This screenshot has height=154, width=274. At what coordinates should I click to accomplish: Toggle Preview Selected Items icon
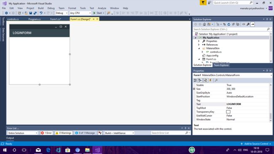[253, 24]
